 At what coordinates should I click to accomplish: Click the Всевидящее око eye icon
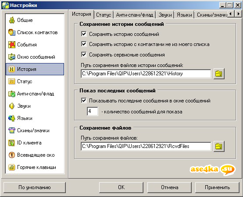tap(12, 155)
